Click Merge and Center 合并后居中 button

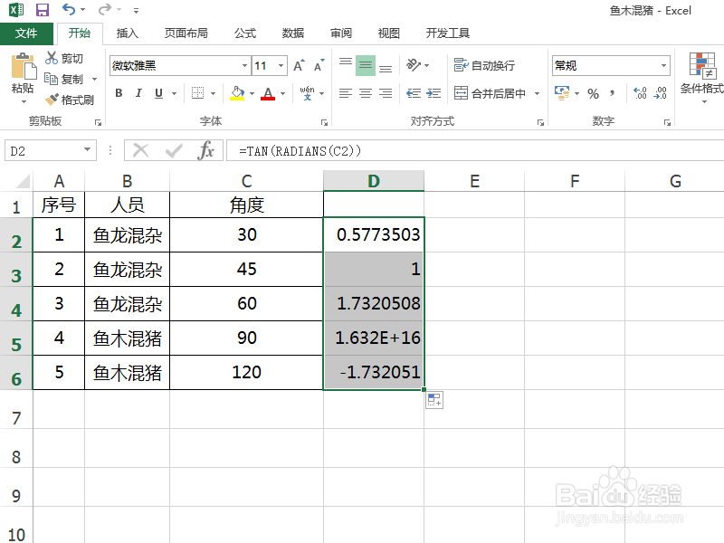(490, 94)
